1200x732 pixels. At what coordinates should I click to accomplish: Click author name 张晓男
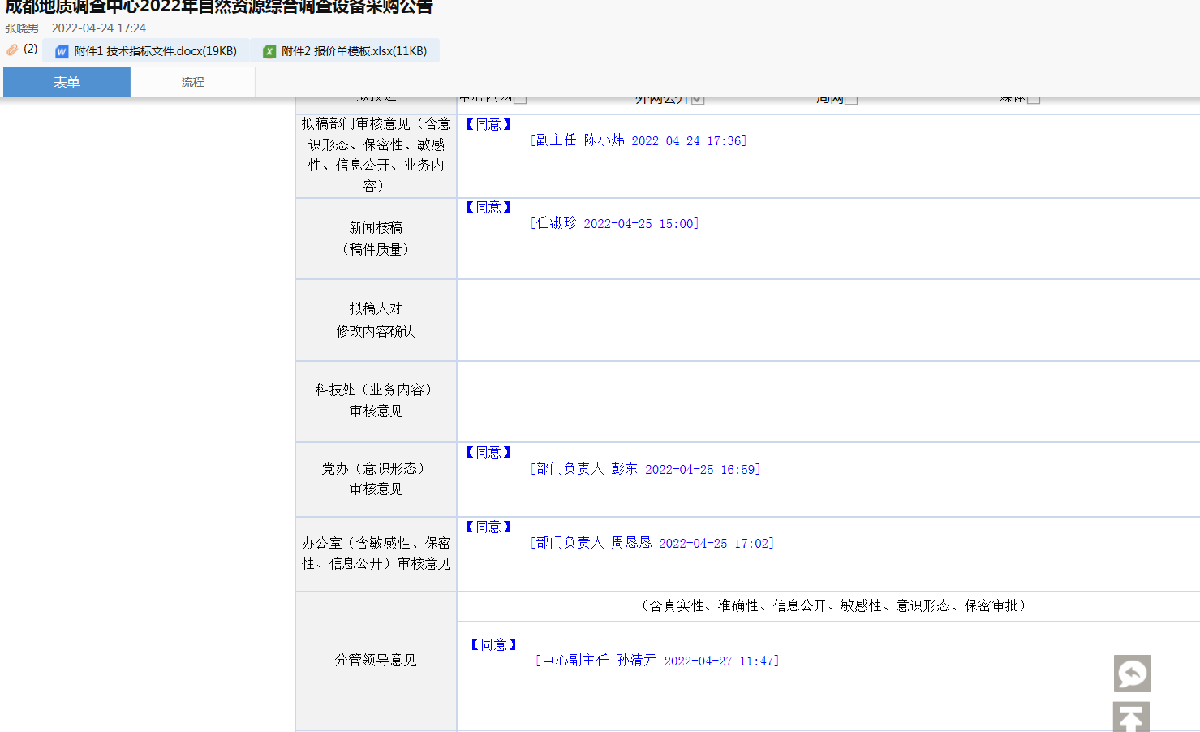pyautogui.click(x=22, y=28)
